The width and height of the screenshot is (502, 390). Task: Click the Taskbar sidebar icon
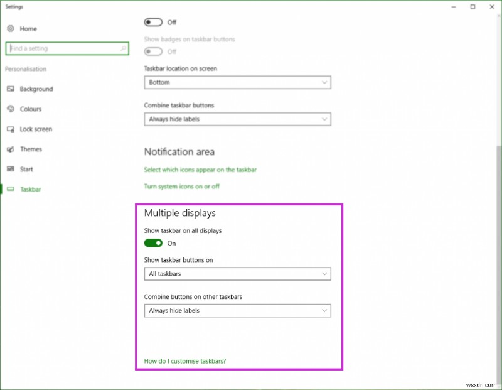pyautogui.click(x=10, y=189)
